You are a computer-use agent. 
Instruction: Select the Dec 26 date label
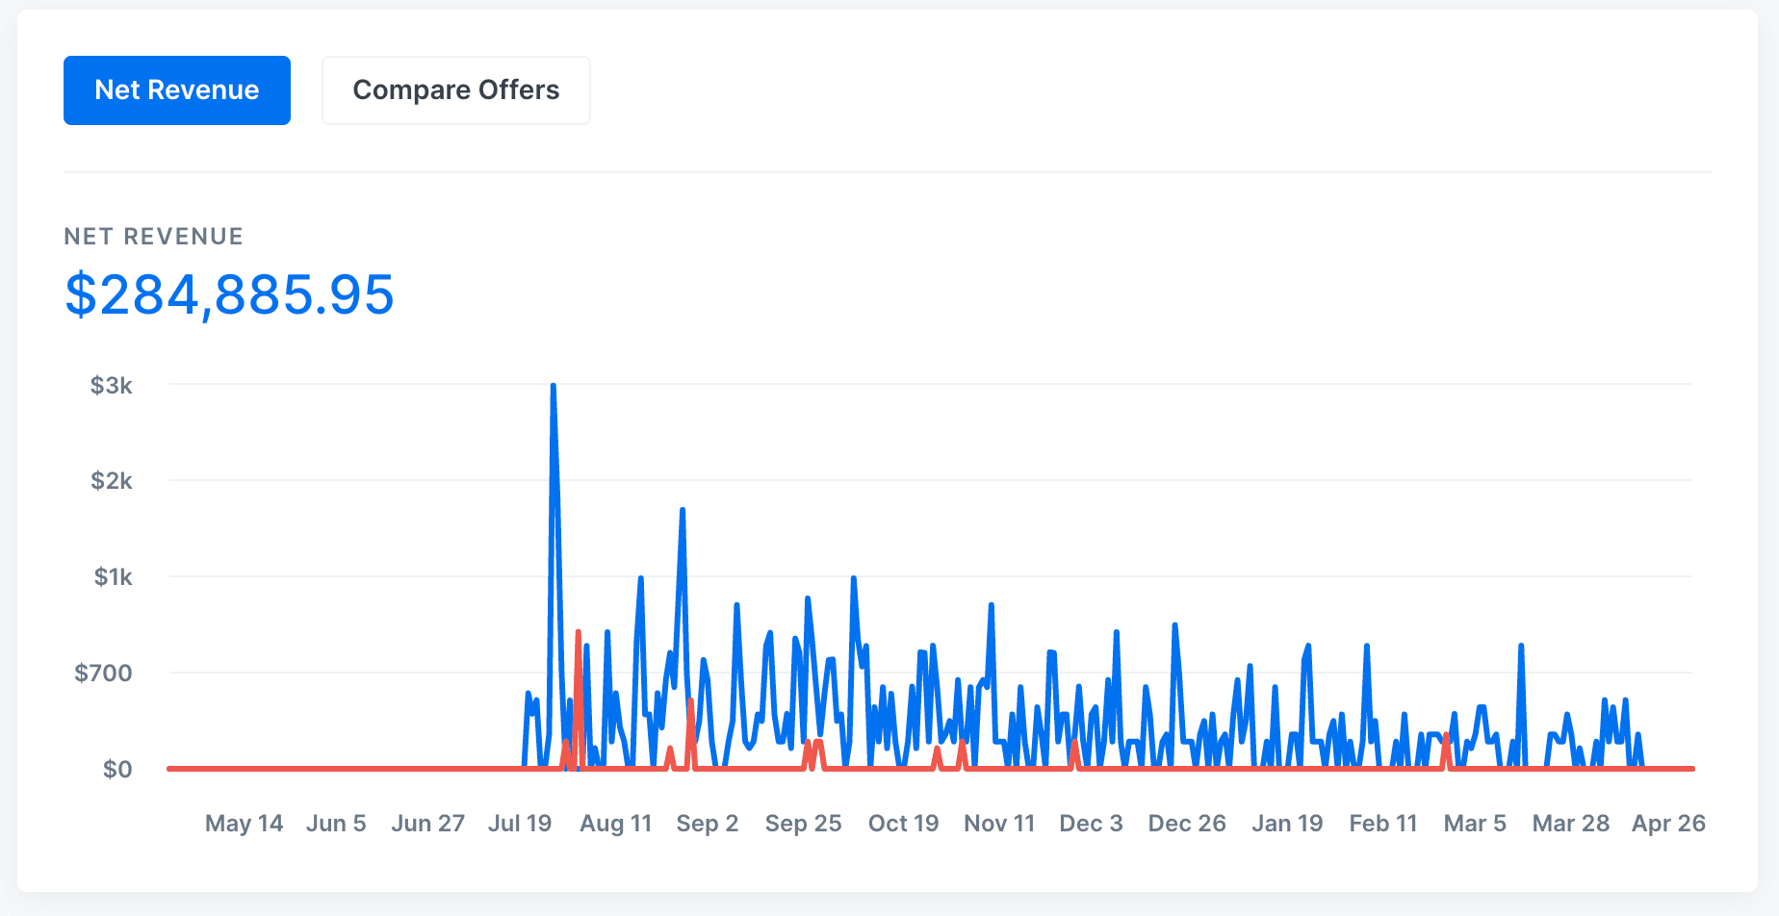[x=1187, y=824]
